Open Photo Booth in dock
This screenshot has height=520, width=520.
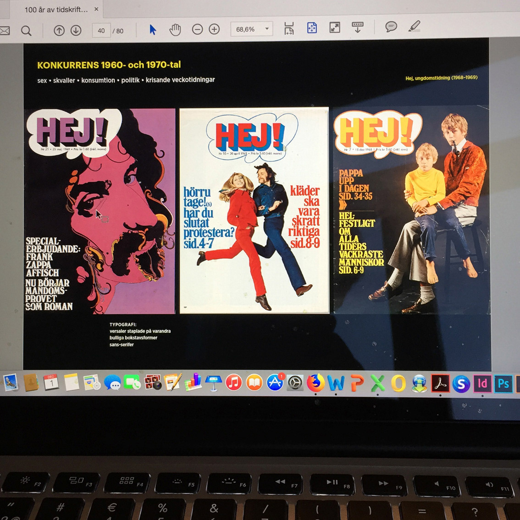(x=153, y=383)
